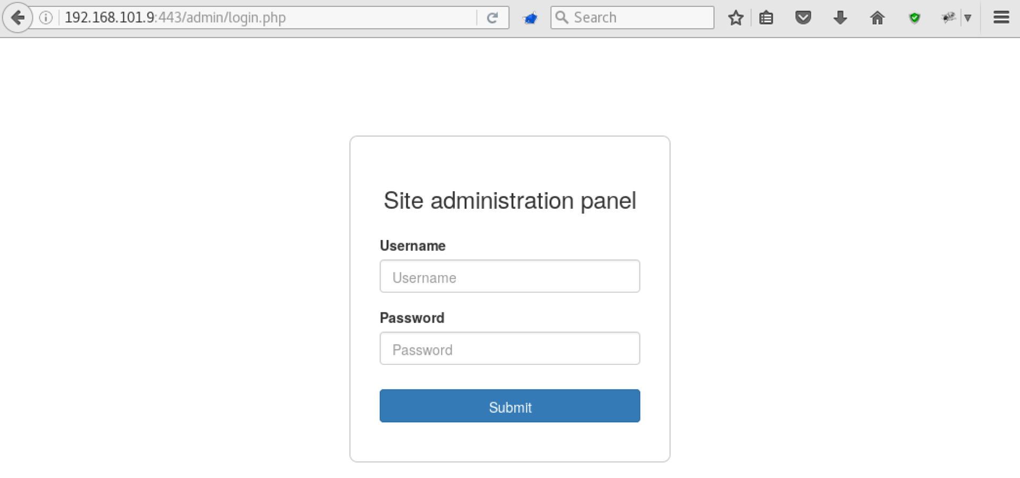
Task: Click the green shield extension icon
Action: coord(914,19)
